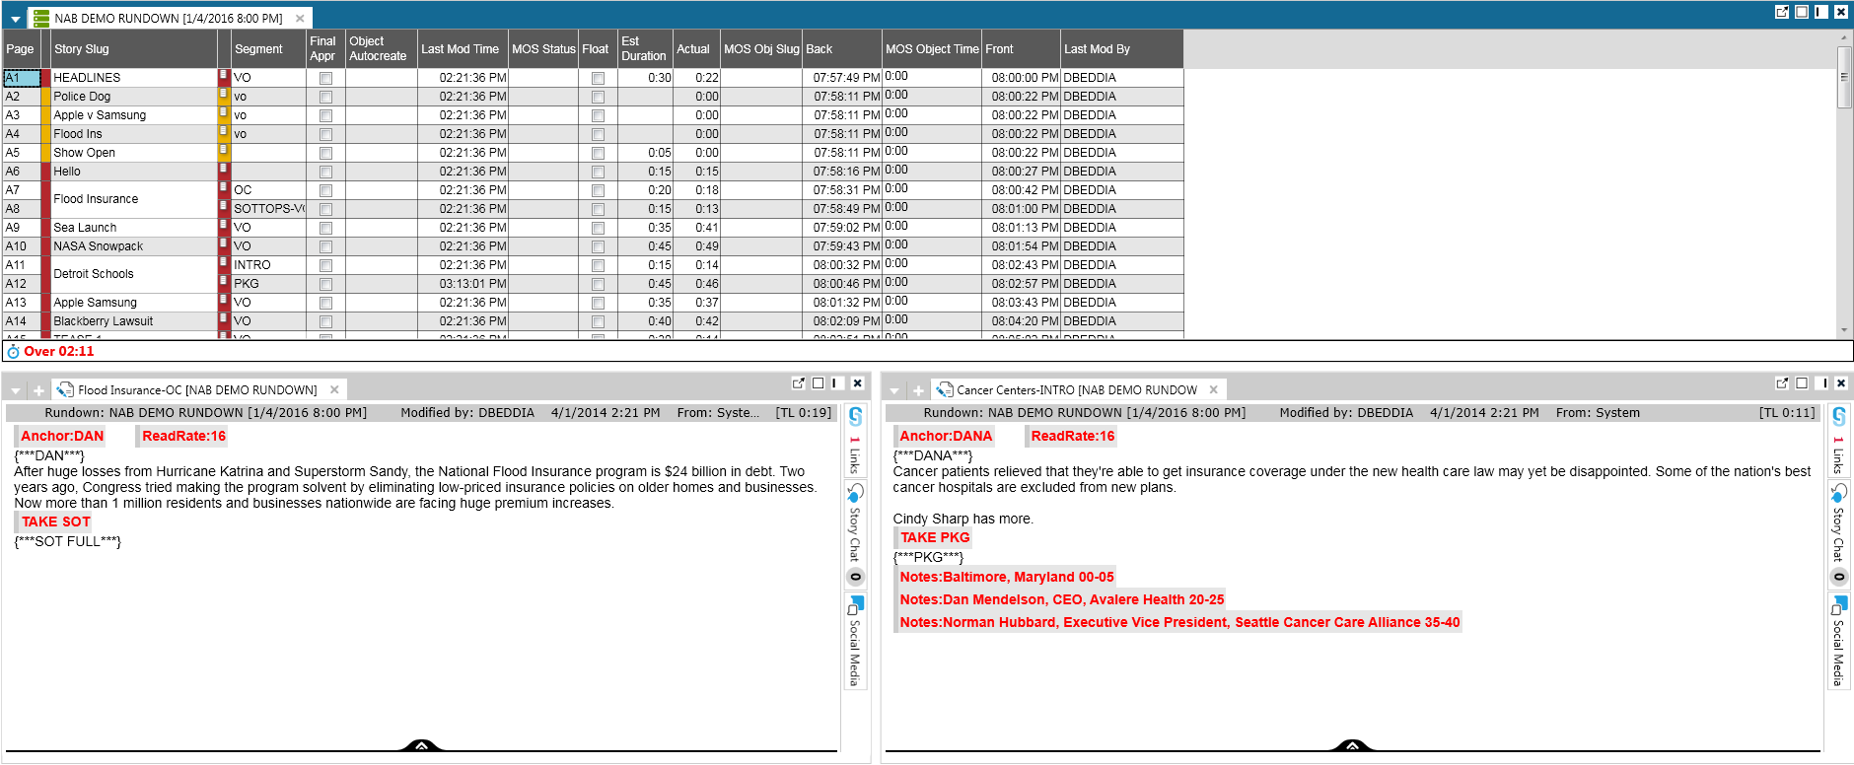1854x765 pixels.
Task: Click ReadRate:16 cue in Flood Insurance story
Action: coord(183,436)
